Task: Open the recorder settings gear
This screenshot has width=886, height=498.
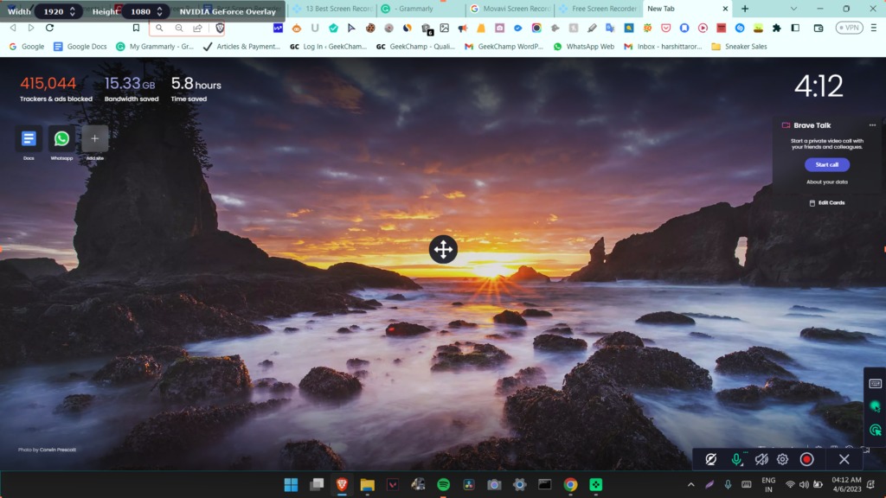Action: [782, 459]
